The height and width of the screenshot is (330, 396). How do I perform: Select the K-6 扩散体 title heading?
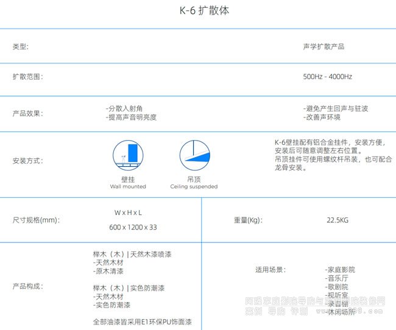click(198, 11)
